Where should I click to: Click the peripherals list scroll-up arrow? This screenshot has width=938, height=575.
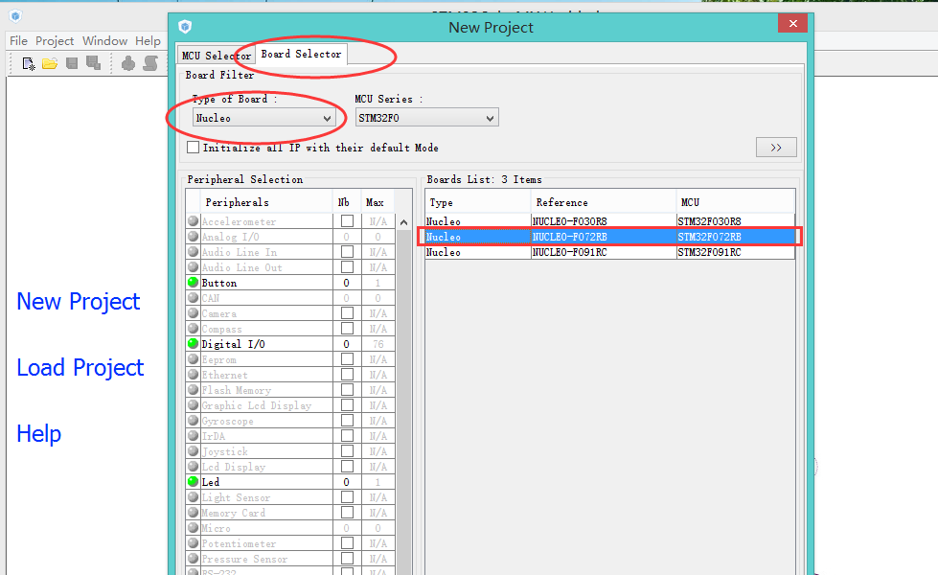[x=403, y=222]
